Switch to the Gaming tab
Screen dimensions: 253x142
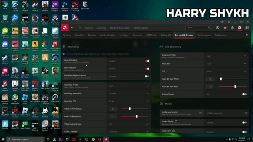click(x=101, y=28)
